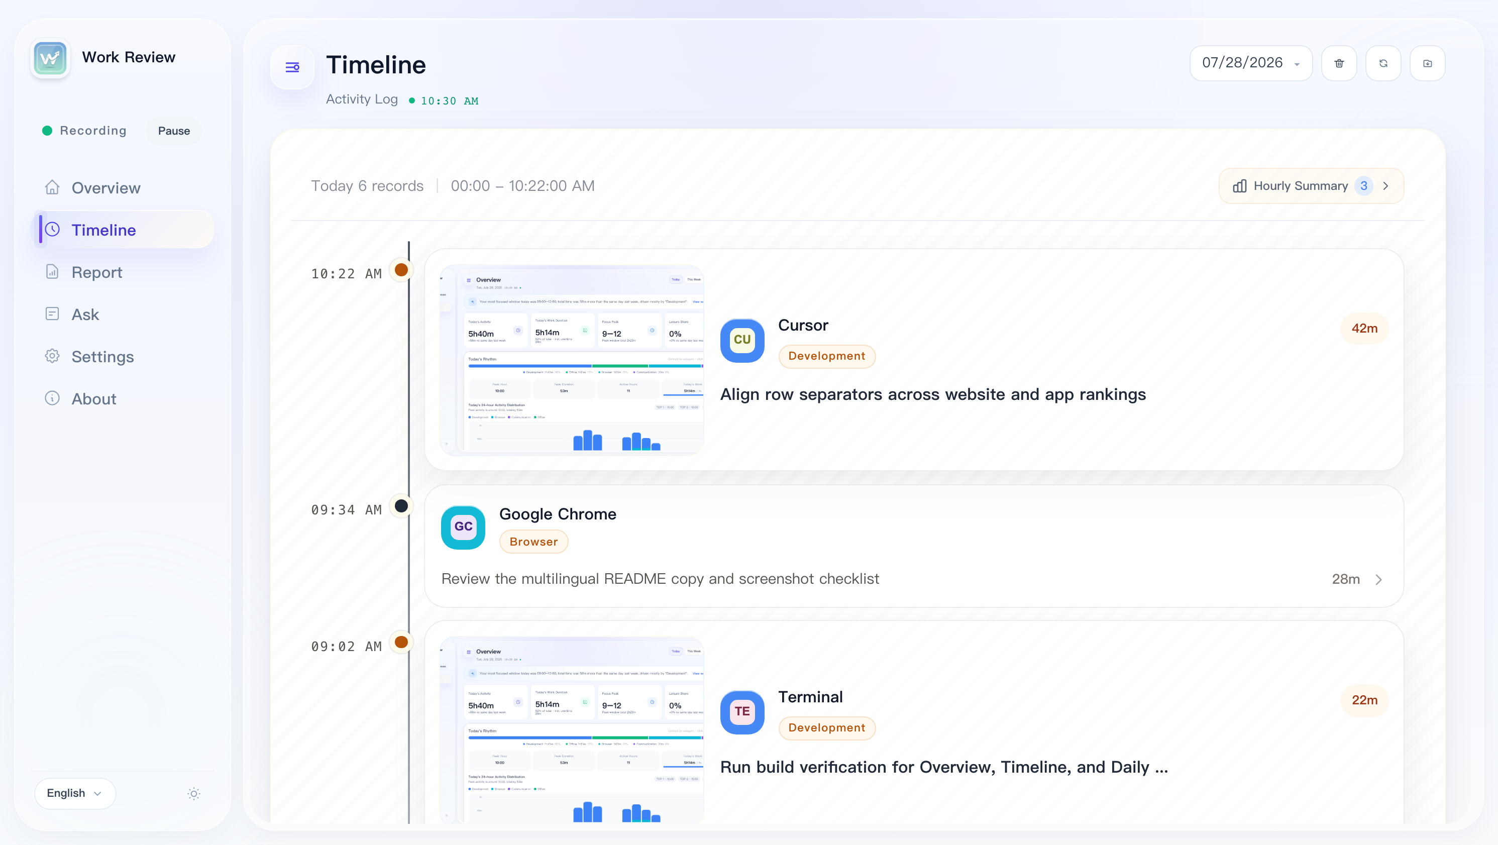Click the Development tag on Cursor record
This screenshot has width=1498, height=845.
tap(826, 356)
